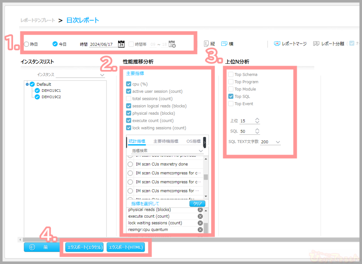Click the statistics indicator list scrollbar
Screen dimensions: 362x264
[206, 177]
